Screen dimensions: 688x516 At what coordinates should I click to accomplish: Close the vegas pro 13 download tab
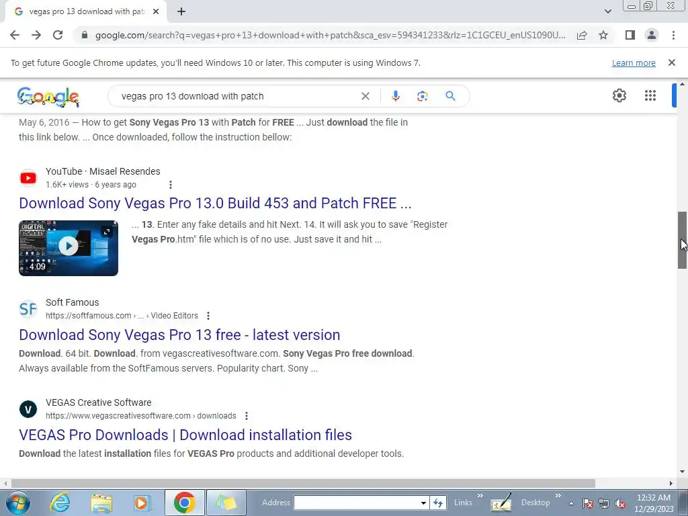tap(156, 11)
